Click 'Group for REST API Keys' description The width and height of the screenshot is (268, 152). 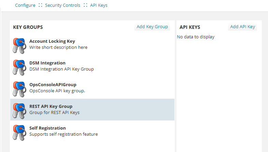click(x=54, y=113)
